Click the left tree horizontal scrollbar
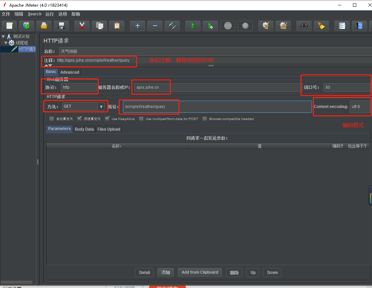The width and height of the screenshot is (372, 288). point(17,282)
